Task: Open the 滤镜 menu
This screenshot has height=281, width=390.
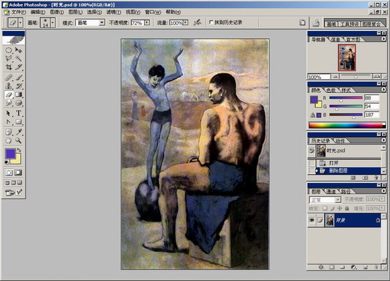Action: 114,12
